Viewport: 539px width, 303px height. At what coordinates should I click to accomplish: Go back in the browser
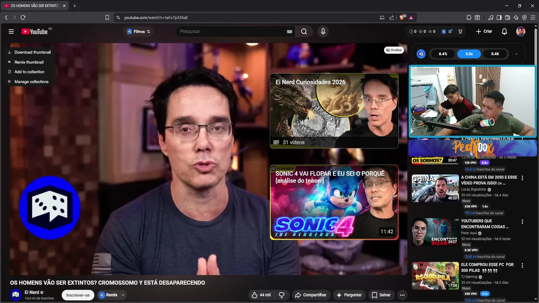pyautogui.click(x=6, y=18)
